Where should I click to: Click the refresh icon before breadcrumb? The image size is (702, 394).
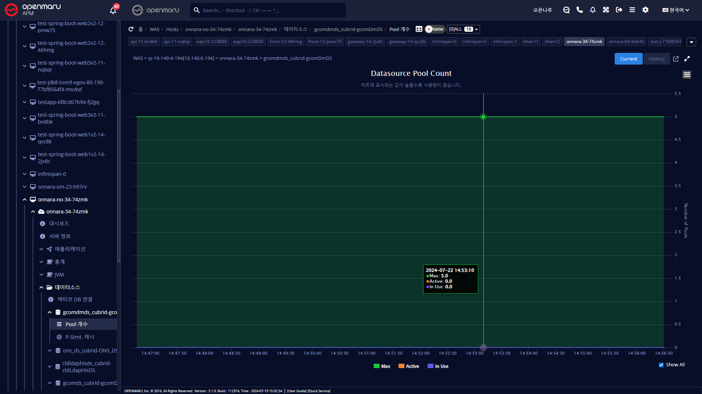coord(131,29)
